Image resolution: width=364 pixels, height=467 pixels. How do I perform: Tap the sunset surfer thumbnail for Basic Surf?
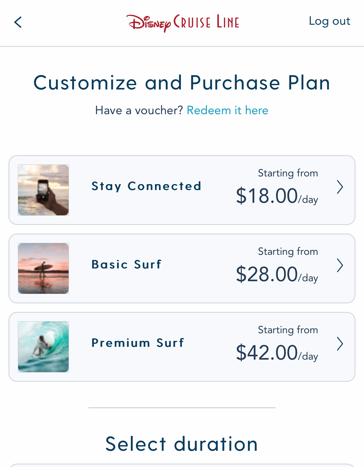point(43,268)
